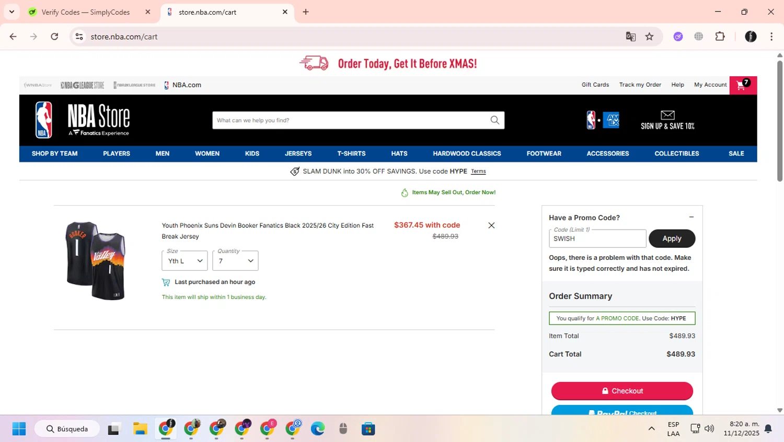The height and width of the screenshot is (442, 784).
Task: Open Sign Up & Save 10% envelope
Action: pos(667,120)
